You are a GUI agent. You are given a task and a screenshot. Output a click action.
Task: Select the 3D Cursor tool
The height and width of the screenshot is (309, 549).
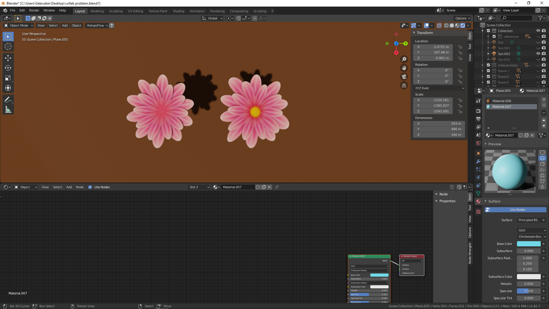click(x=8, y=47)
